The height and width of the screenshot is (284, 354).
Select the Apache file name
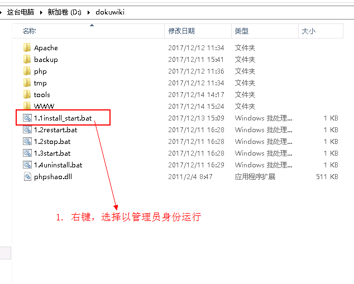[46, 48]
